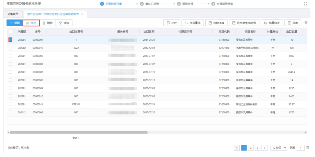
Task: Click the jump-to page number field
Action: click(301, 148)
